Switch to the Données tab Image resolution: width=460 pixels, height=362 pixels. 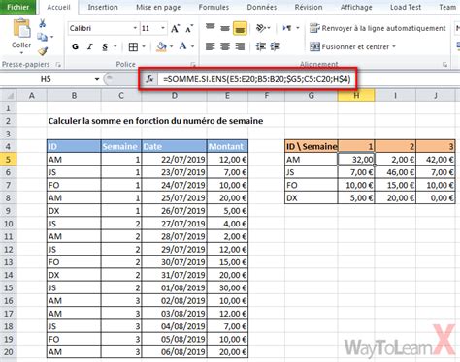click(x=262, y=7)
